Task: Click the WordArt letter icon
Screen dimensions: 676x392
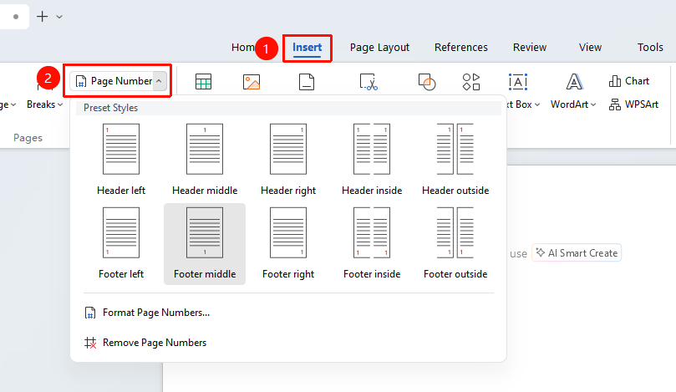Action: pyautogui.click(x=574, y=81)
